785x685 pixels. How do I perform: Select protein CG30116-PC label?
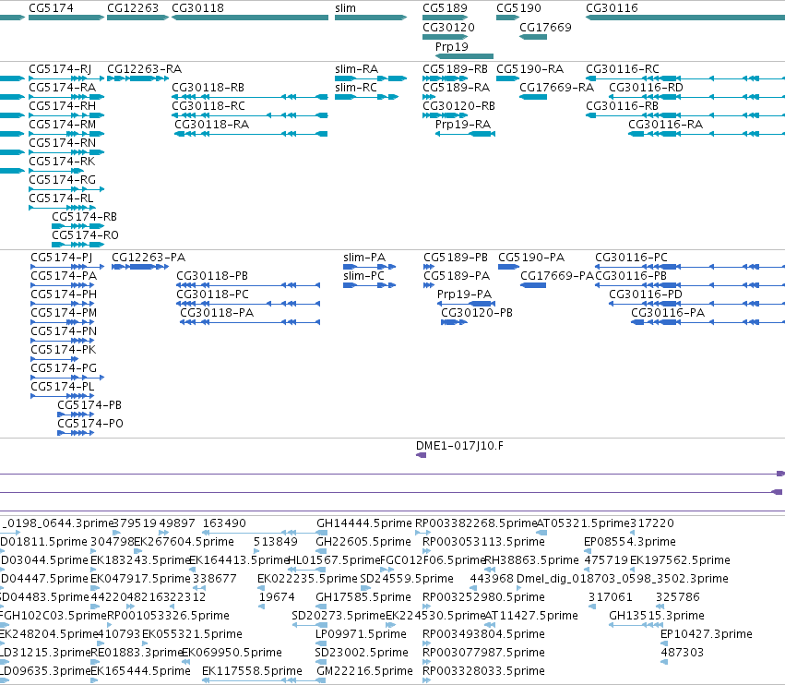tap(631, 257)
